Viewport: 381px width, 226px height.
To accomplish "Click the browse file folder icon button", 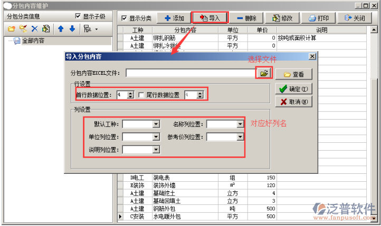I will pos(264,73).
